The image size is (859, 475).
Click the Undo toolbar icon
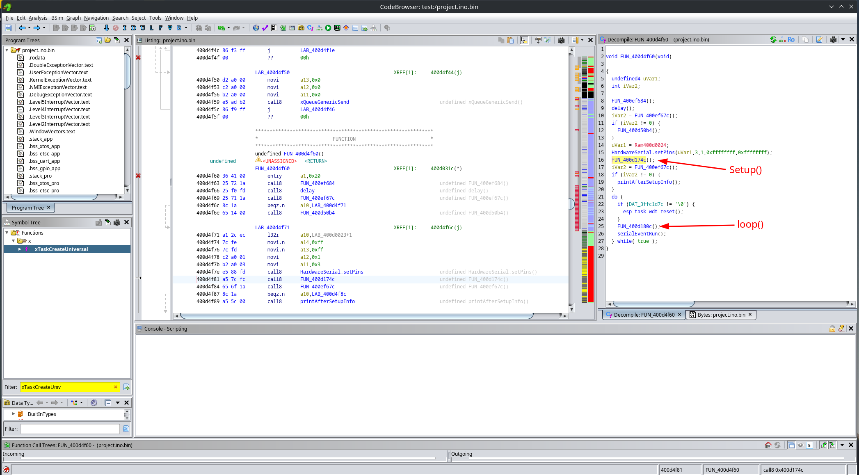click(221, 28)
